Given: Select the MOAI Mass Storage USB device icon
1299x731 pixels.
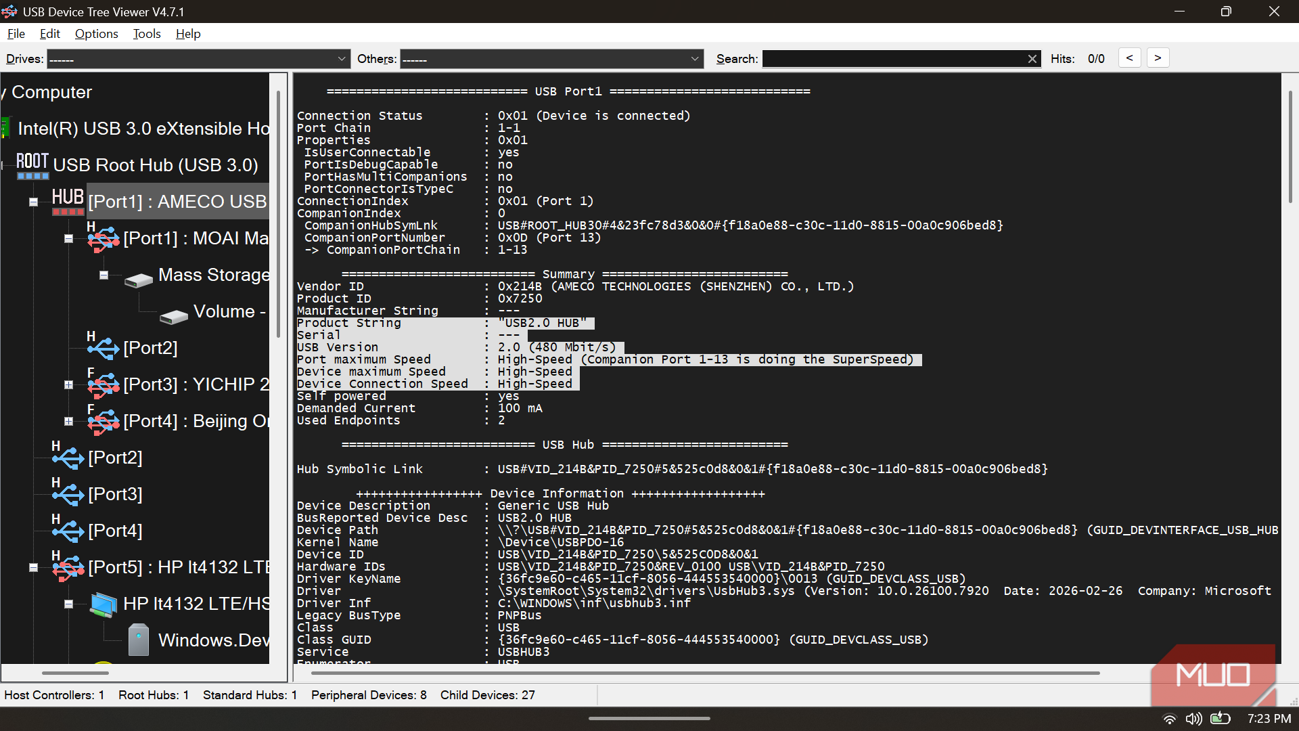Looking at the screenshot, I should (x=103, y=238).
